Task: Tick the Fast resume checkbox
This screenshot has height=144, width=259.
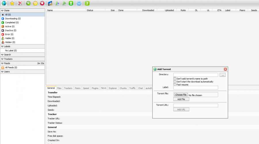Action: (175, 84)
